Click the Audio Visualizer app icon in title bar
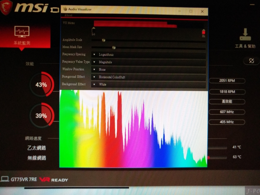The height and width of the screenshot is (195, 260). (x=65, y=9)
